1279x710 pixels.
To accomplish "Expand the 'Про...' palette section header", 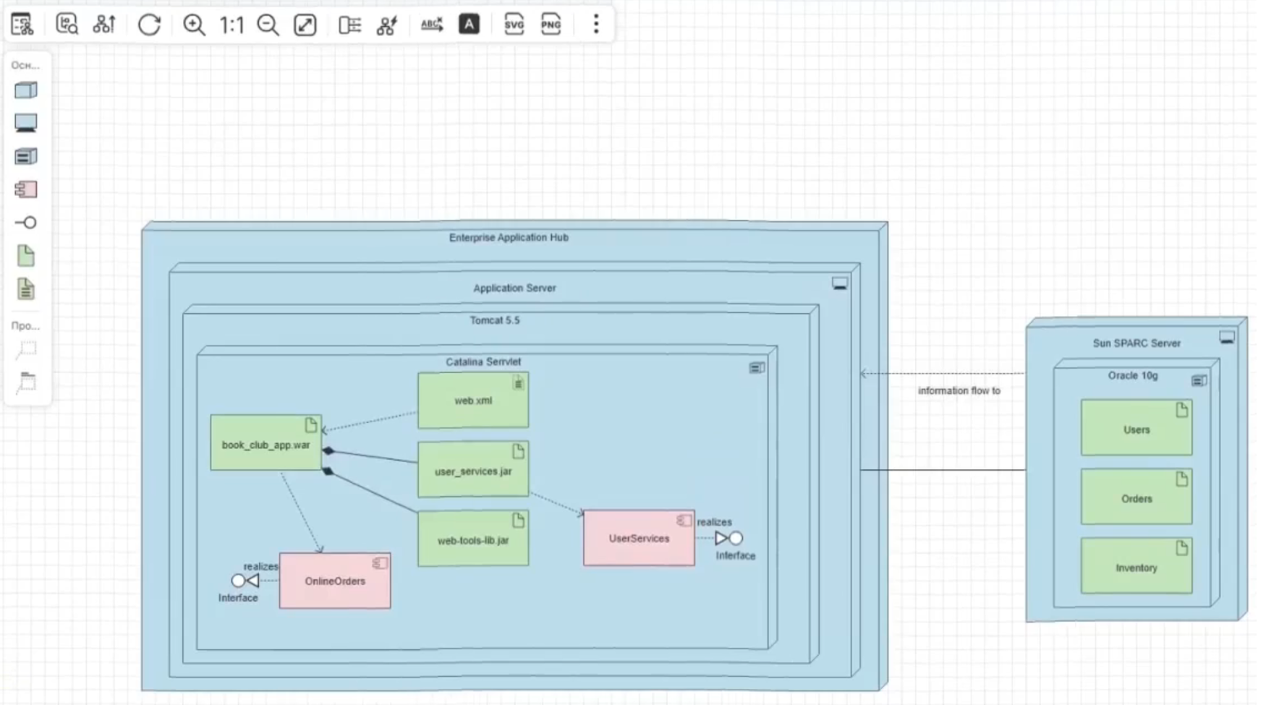I will pyautogui.click(x=25, y=325).
